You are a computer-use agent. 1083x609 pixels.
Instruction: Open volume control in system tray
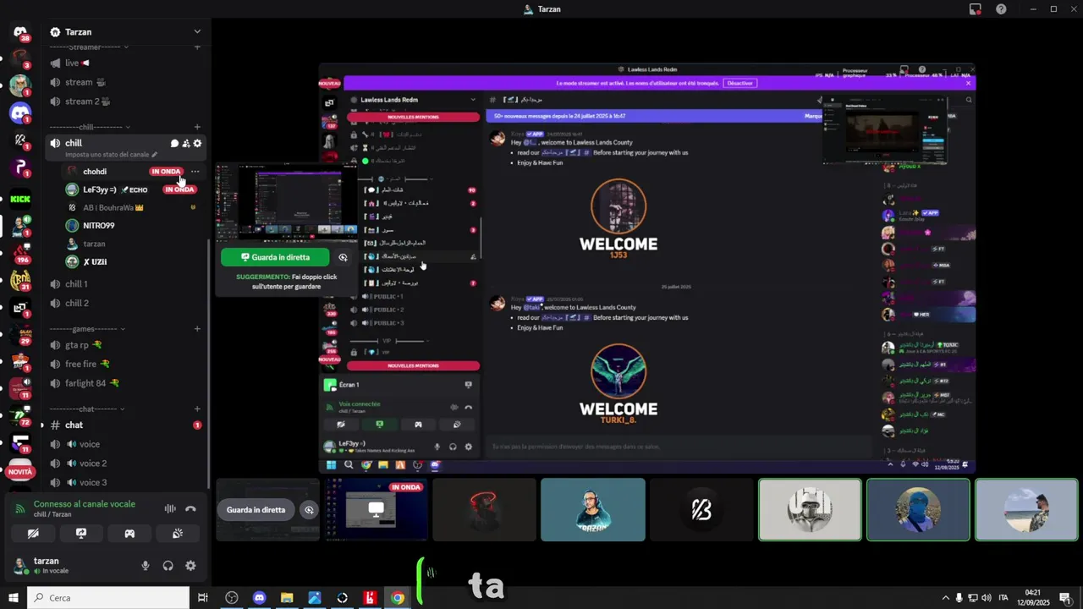click(987, 598)
